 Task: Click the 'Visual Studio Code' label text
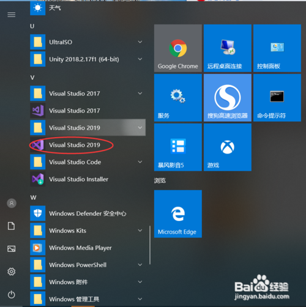75,162
